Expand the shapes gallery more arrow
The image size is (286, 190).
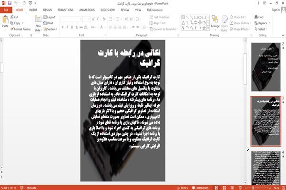208,28
